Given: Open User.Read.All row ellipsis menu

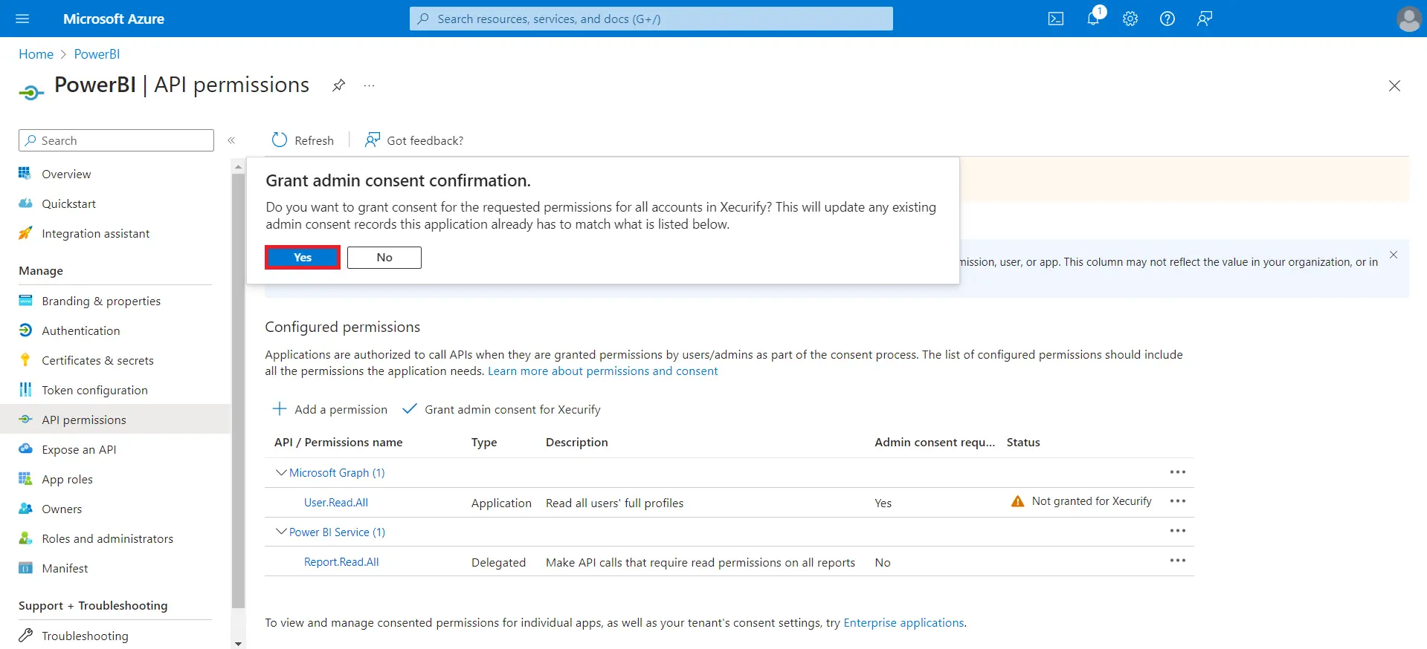Looking at the screenshot, I should (1178, 501).
